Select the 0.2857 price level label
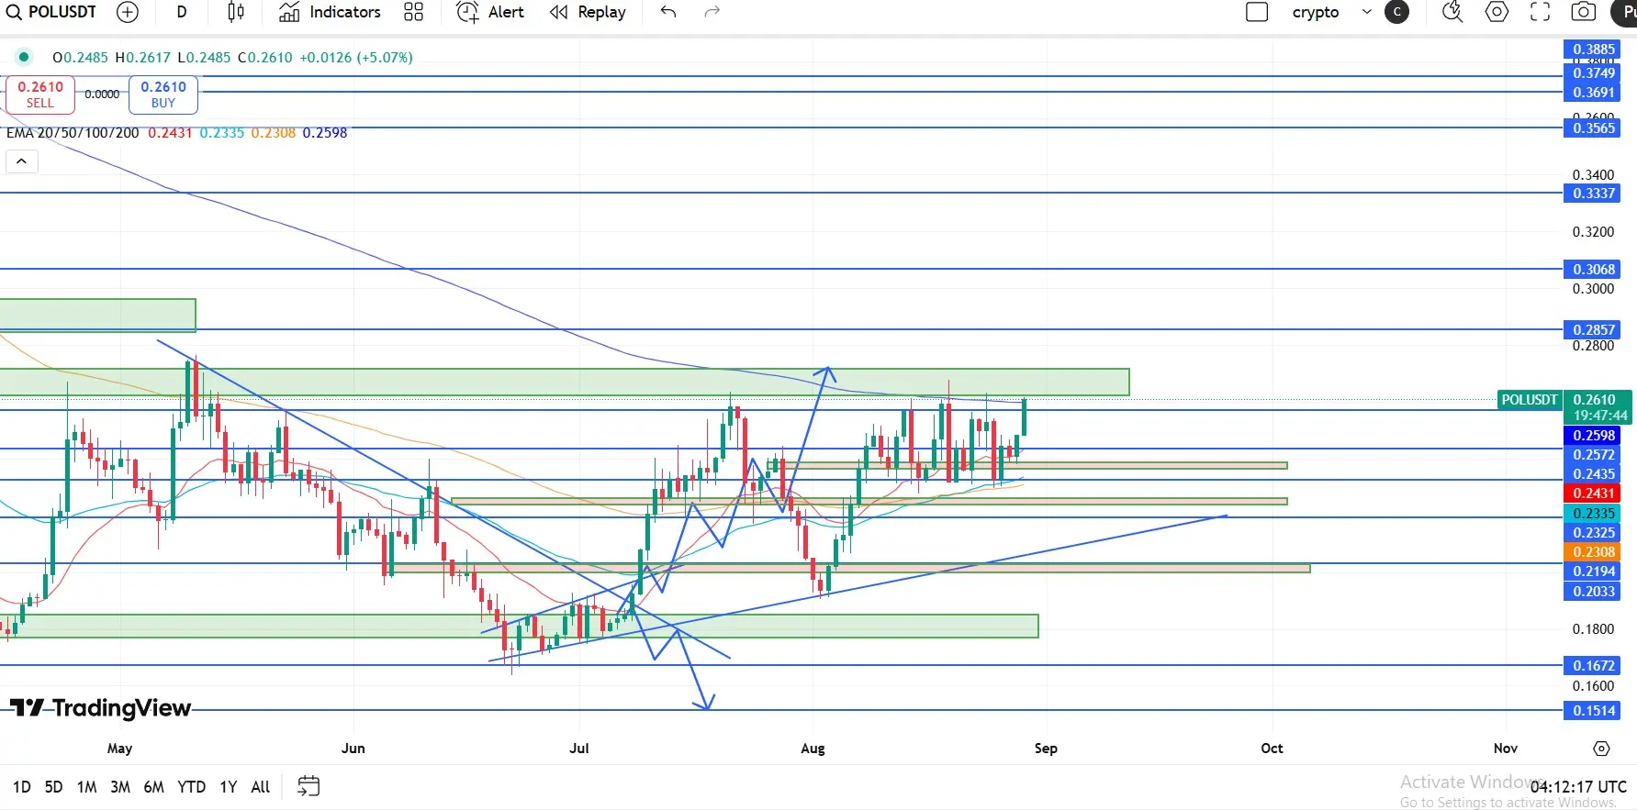Viewport: 1637px width, 810px height. pos(1593,330)
